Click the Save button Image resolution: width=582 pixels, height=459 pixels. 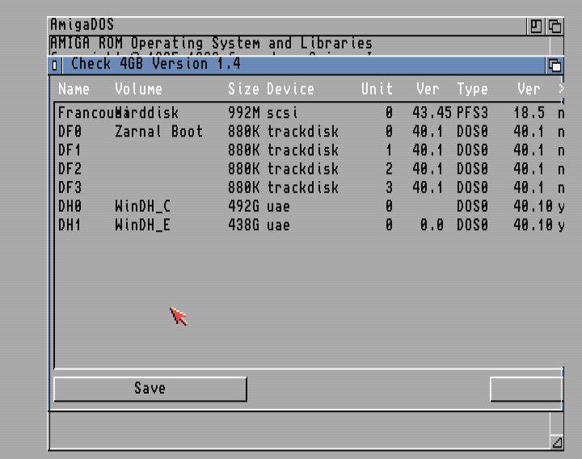click(150, 389)
